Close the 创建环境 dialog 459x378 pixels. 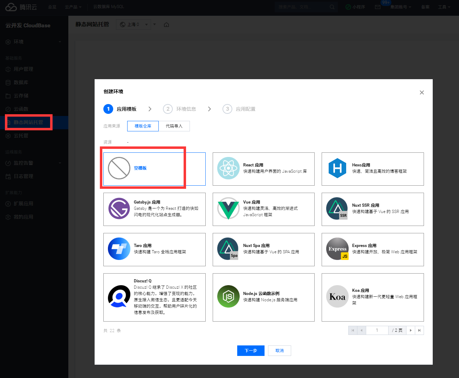pyautogui.click(x=422, y=92)
